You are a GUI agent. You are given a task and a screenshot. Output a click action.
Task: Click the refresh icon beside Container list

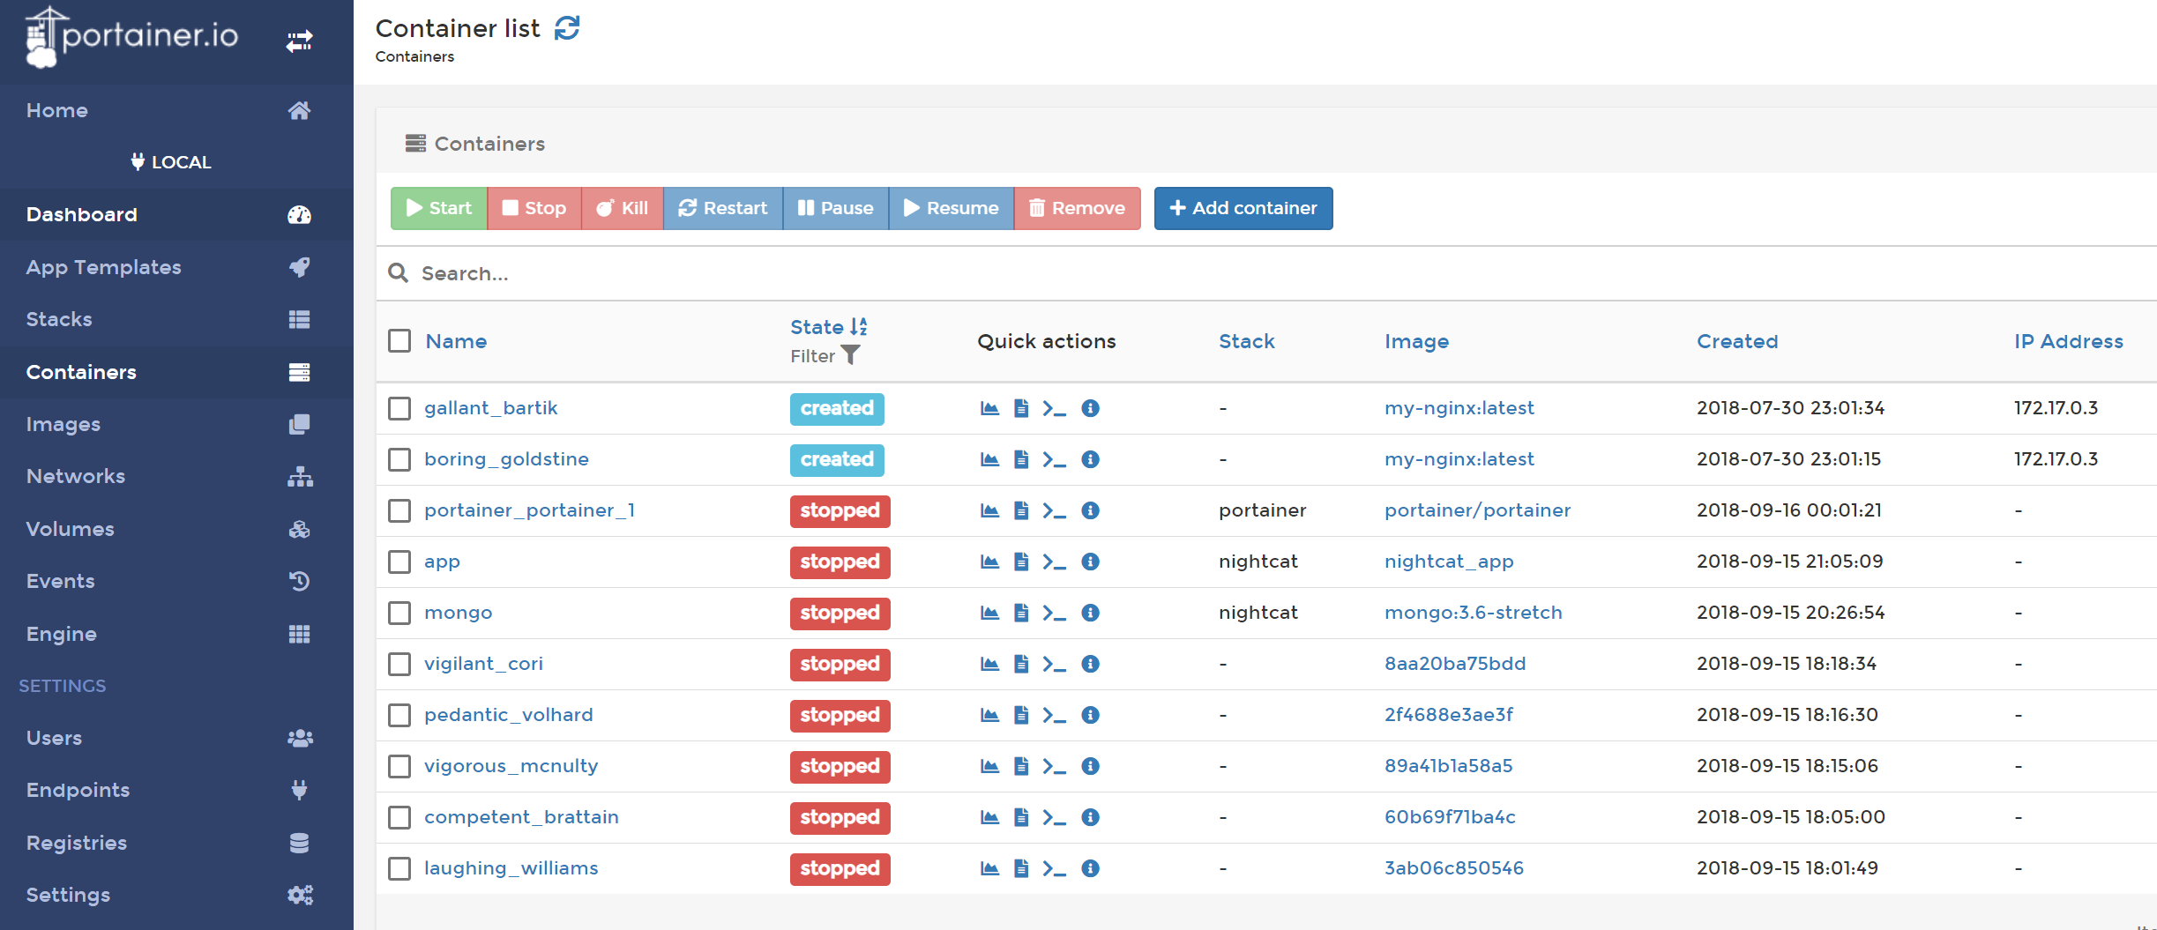[x=567, y=28]
